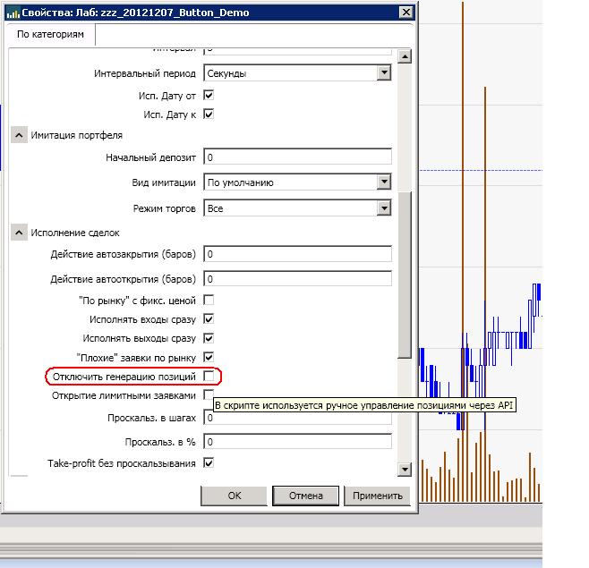Image resolution: width=589 pixels, height=568 pixels.
Task: Collapse the Исполнение сделок section
Action: click(x=19, y=233)
